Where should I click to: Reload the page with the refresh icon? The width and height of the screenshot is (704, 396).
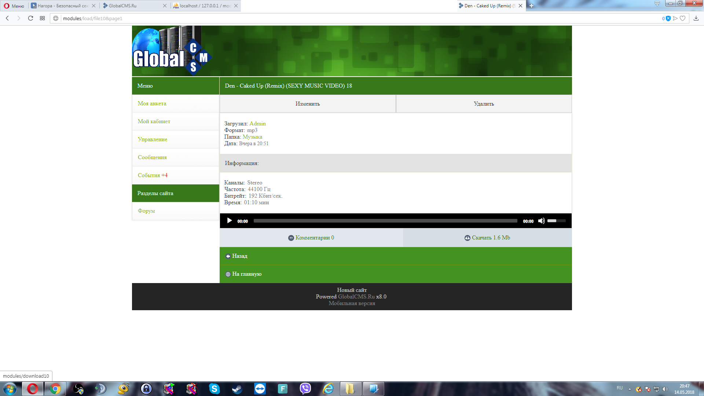pyautogui.click(x=30, y=18)
